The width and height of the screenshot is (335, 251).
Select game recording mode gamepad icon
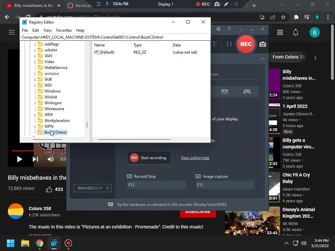pyautogui.click(x=247, y=92)
